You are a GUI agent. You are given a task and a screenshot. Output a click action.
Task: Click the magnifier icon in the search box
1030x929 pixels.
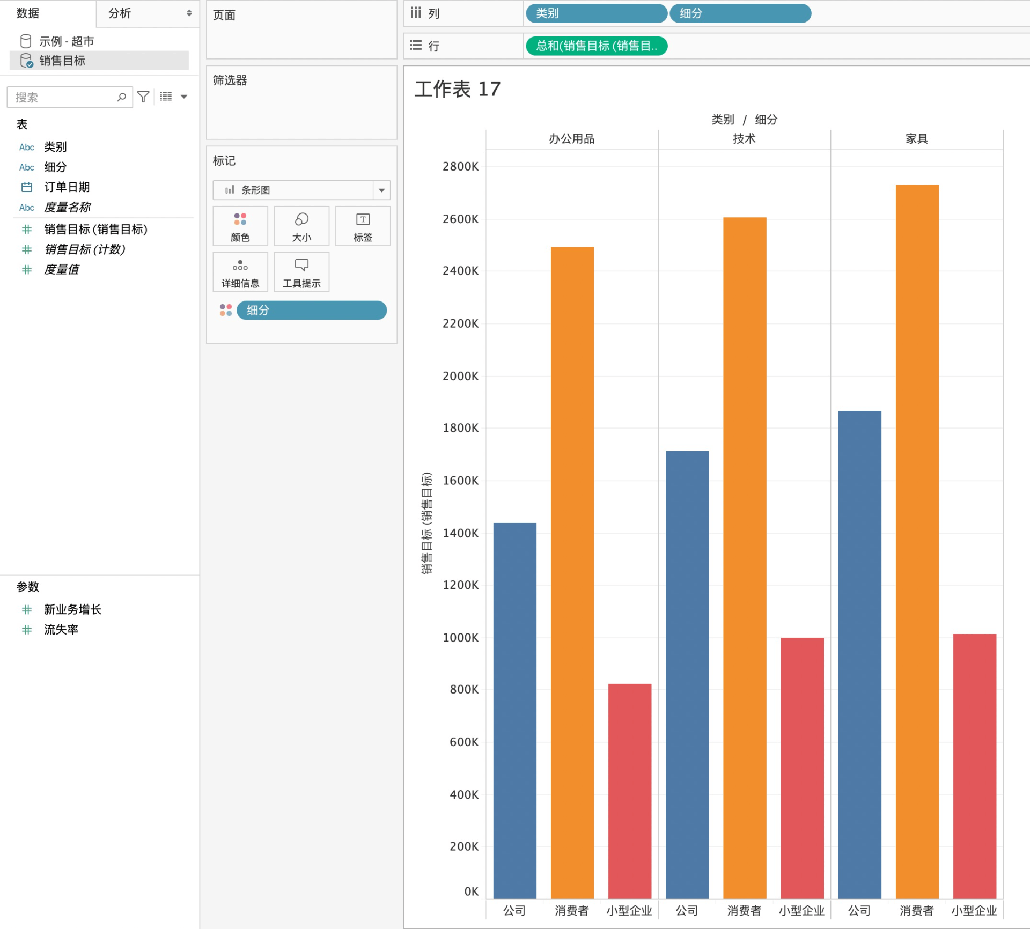[x=122, y=97]
